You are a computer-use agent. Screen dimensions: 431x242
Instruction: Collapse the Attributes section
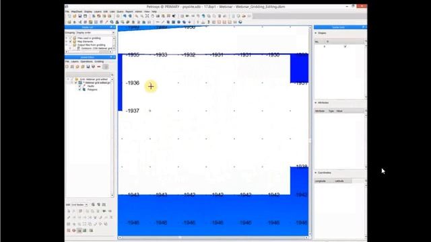[x=316, y=103]
